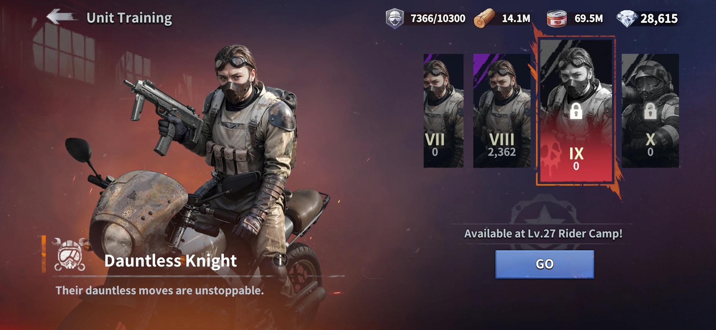Go back using the arrow icon
Viewport: 716px width, 330px height.
pyautogui.click(x=61, y=16)
